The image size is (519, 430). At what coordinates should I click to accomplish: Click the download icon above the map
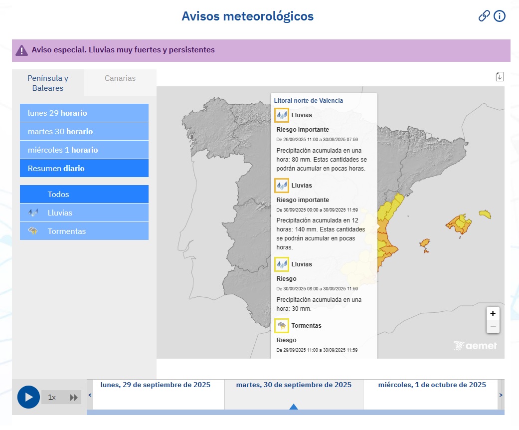click(x=499, y=76)
